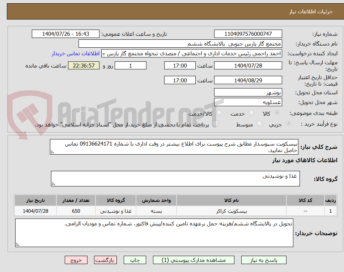Viewport: 344px width, 272px height.
Task: Click the گروه کالا table column header
Action: 116,200
